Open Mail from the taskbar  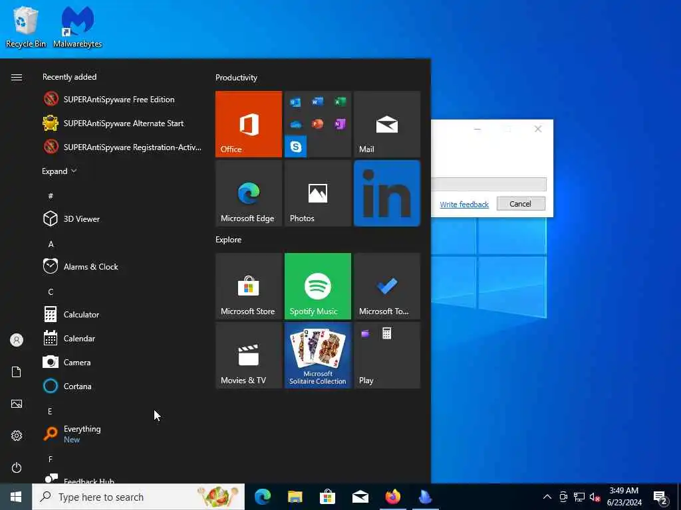pos(360,497)
